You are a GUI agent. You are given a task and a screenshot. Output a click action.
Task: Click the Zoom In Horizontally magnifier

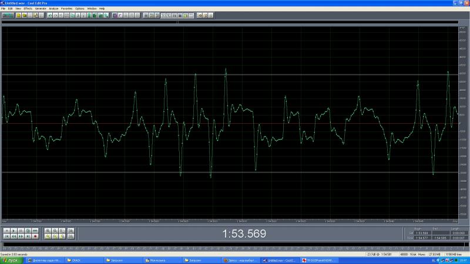(x=48, y=231)
